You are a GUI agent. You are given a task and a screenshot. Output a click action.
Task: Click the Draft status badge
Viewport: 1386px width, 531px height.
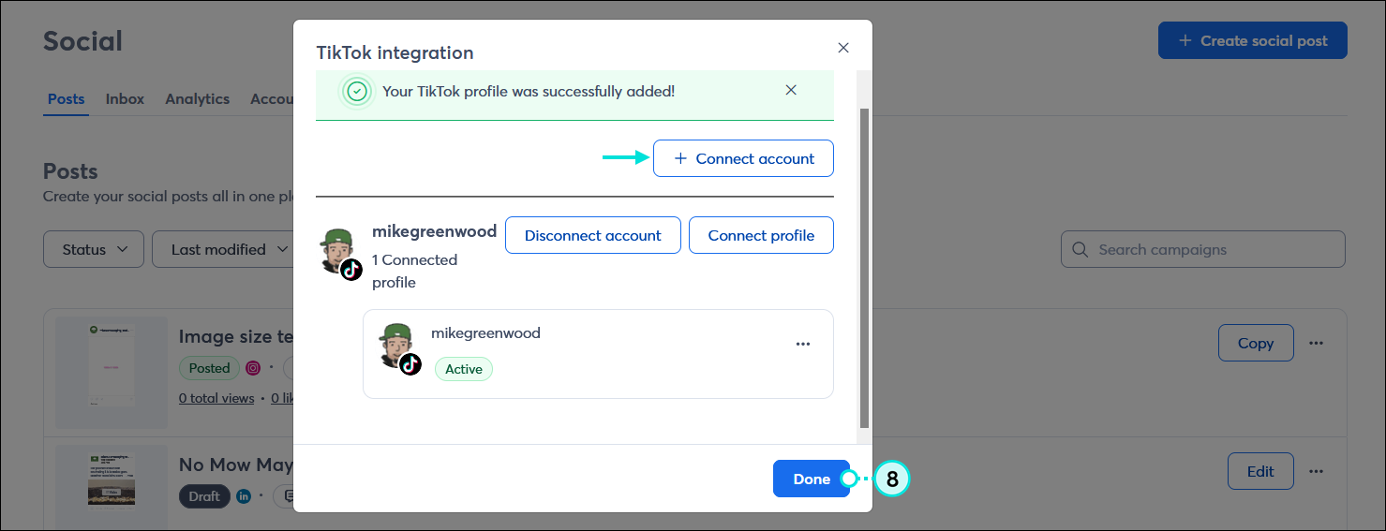(x=204, y=496)
